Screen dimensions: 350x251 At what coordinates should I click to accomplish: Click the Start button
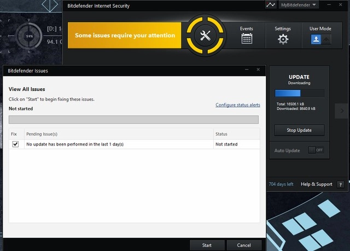pos(207,245)
